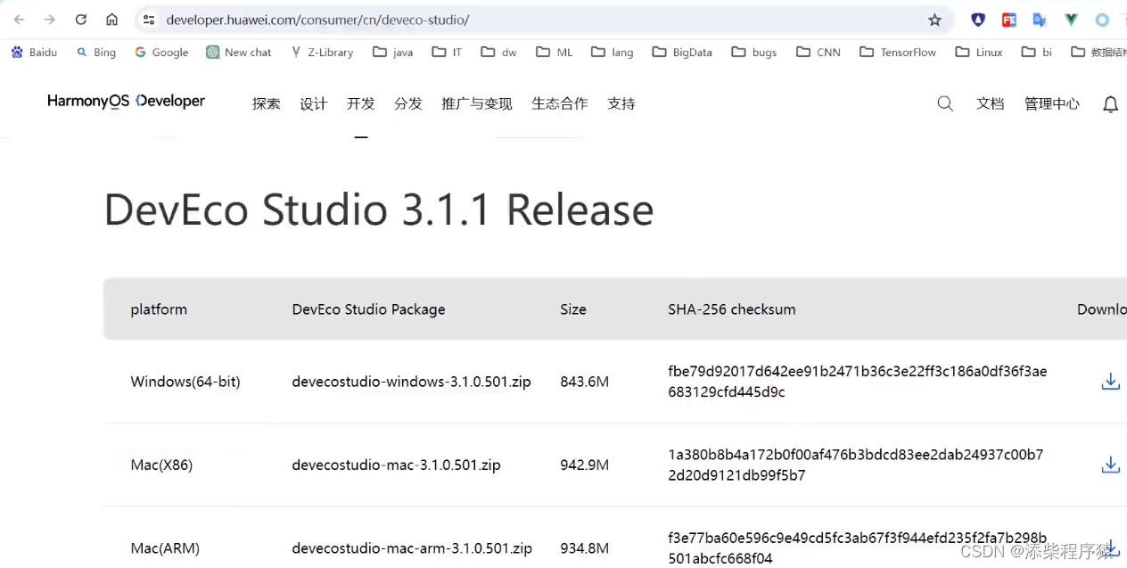Open the Linux bookmarks folder
The width and height of the screenshot is (1127, 568).
(979, 53)
